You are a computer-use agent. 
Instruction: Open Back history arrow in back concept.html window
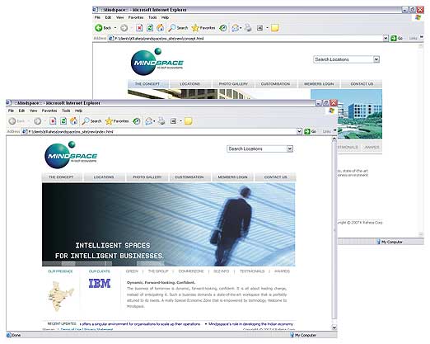point(115,28)
